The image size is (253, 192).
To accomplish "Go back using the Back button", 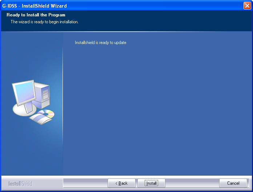I will pyautogui.click(x=121, y=183).
